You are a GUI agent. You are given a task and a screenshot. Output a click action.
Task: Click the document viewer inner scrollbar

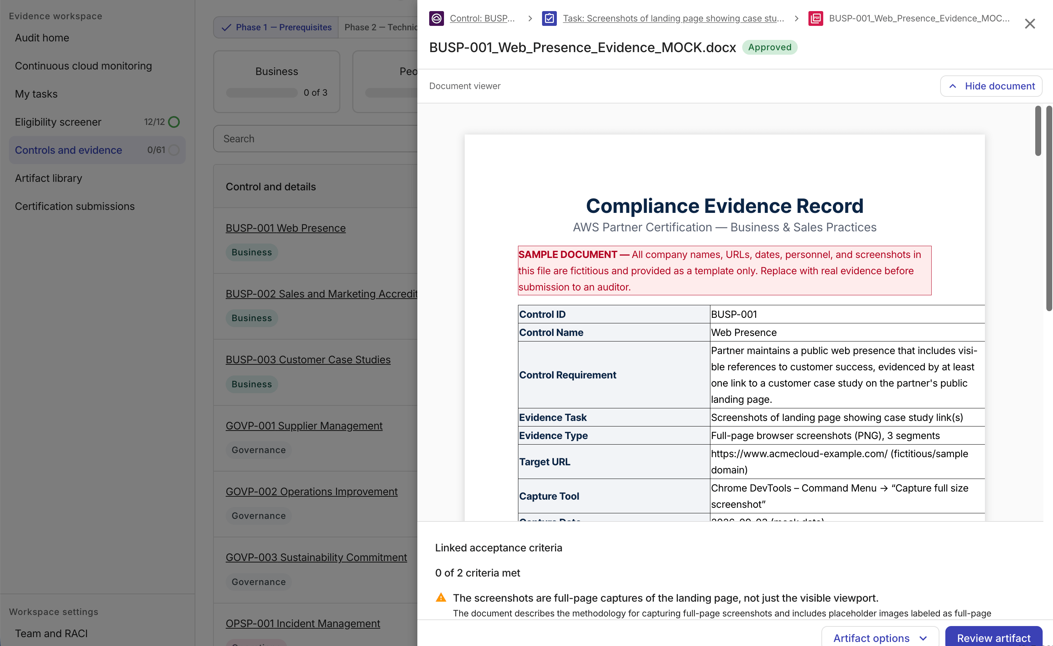(1038, 131)
